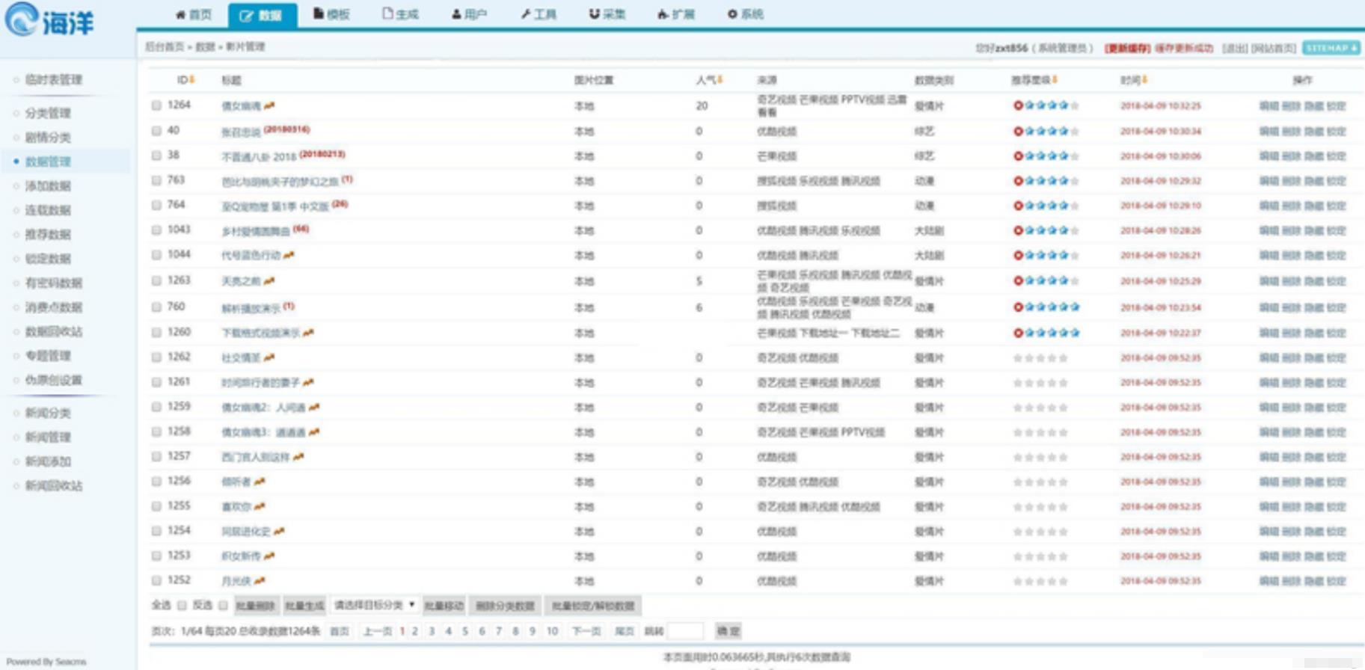Focus the 跳转 page number input
Image resolution: width=1365 pixels, height=670 pixels.
click(685, 631)
